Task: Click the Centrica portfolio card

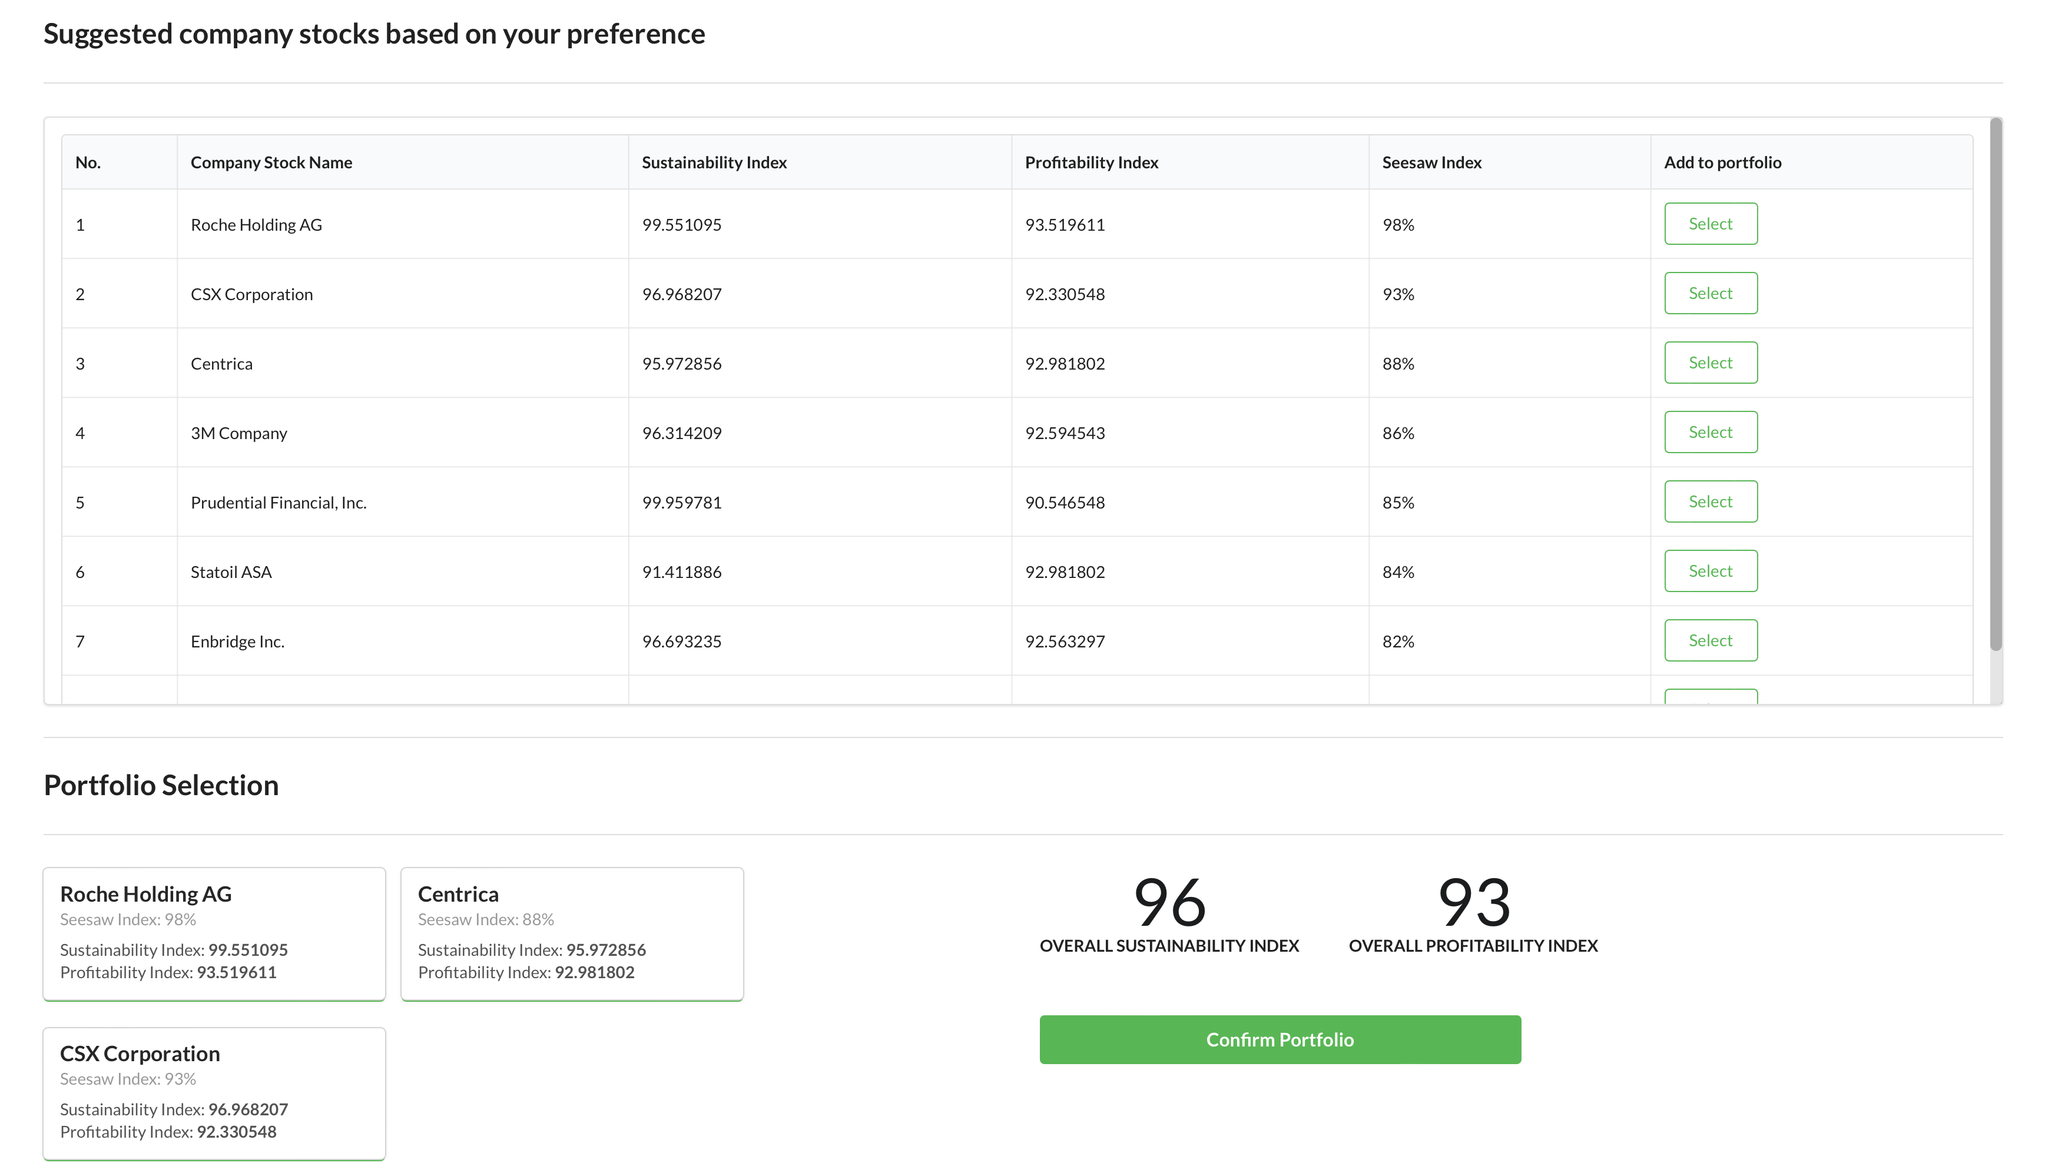Action: [571, 933]
